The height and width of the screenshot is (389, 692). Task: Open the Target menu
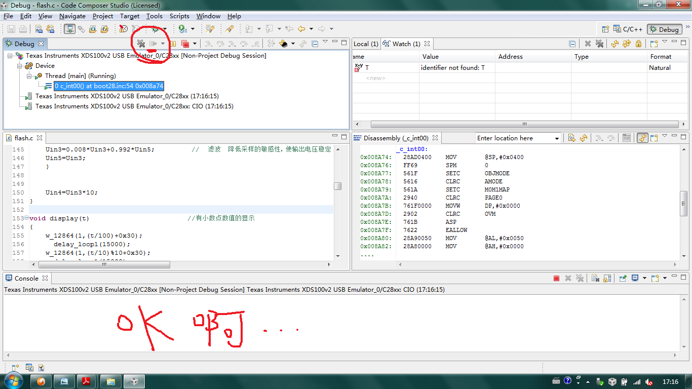[130, 16]
